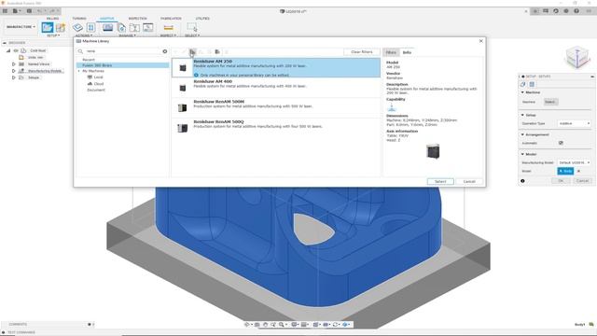This screenshot has width=597, height=336.
Task: Click the Display Settings icon in navigation bar
Action: coord(295,325)
